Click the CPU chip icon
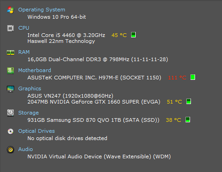Image resolution: width=222 pixels, height=172 pixels. click(11, 28)
